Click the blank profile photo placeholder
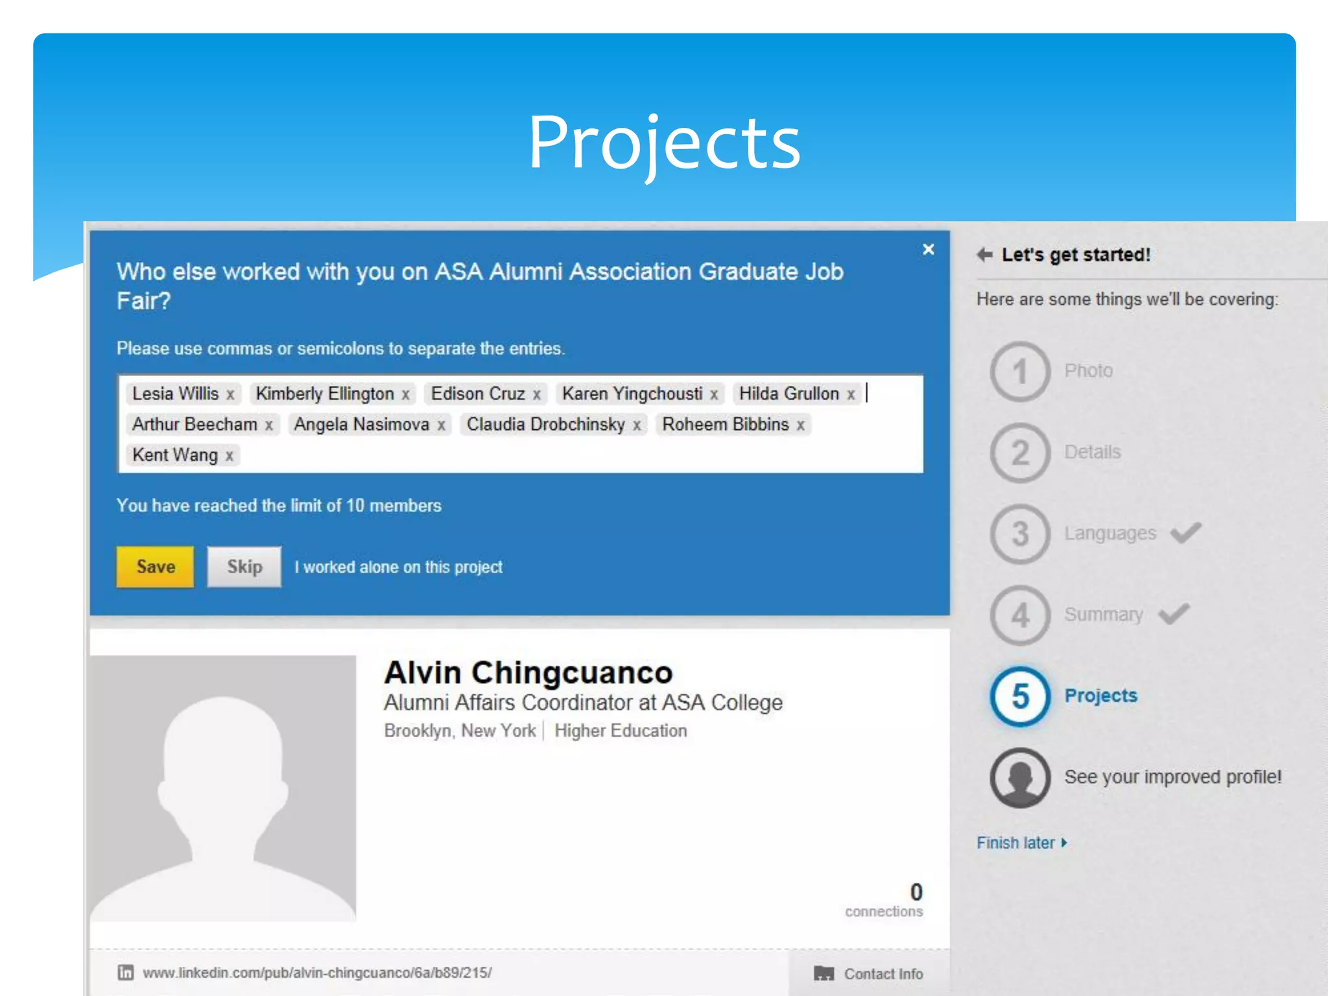 pyautogui.click(x=223, y=788)
